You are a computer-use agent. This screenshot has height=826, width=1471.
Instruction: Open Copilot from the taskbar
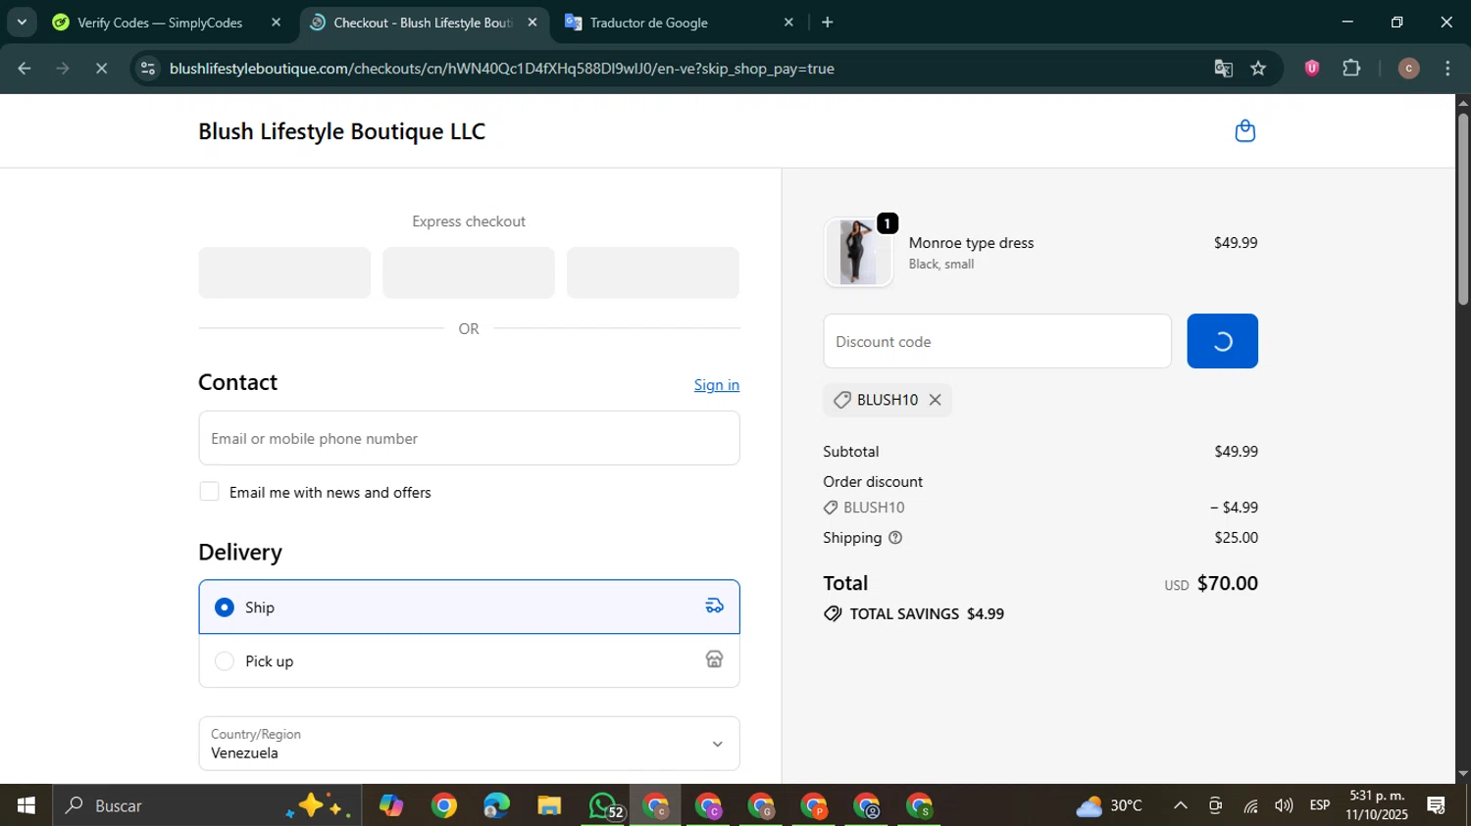tap(391, 805)
